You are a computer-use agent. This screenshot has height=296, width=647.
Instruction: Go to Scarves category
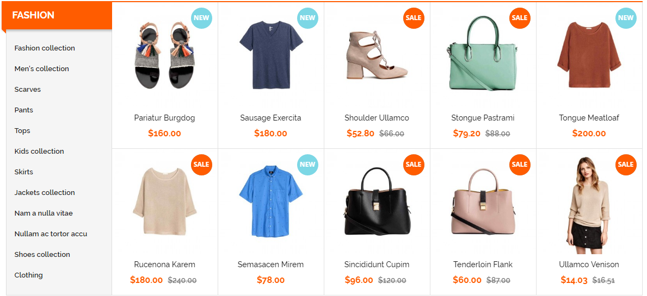pos(28,89)
